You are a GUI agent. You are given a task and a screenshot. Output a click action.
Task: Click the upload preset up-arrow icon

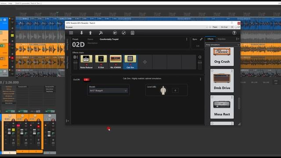coord(90,33)
